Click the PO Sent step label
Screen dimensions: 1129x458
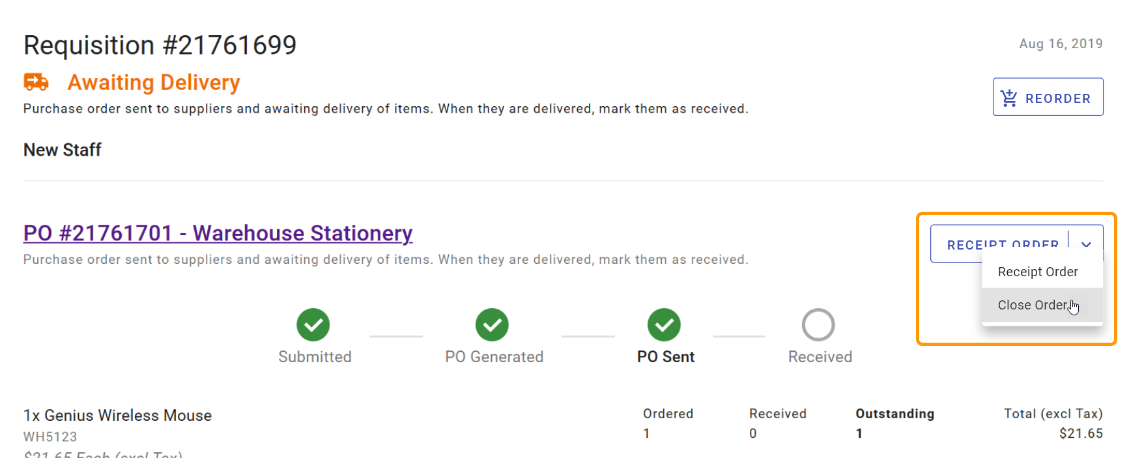coord(666,356)
